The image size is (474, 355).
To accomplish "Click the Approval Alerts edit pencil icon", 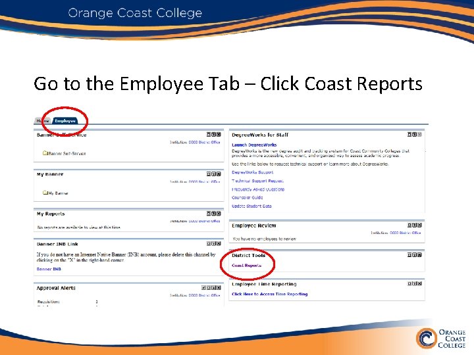I will 203,288.
